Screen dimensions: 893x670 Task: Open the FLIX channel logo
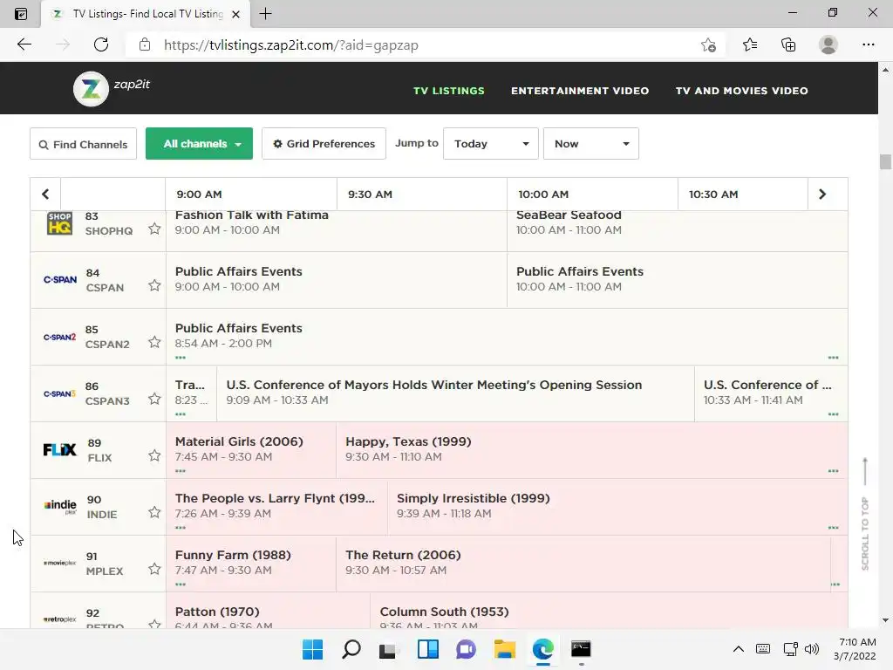tap(60, 450)
